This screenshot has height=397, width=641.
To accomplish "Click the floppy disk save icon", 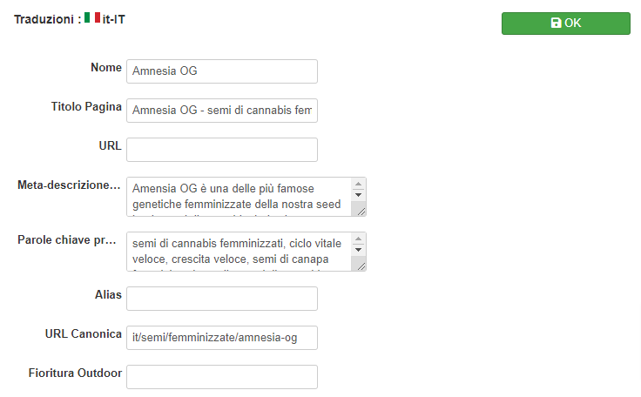I will 556,23.
